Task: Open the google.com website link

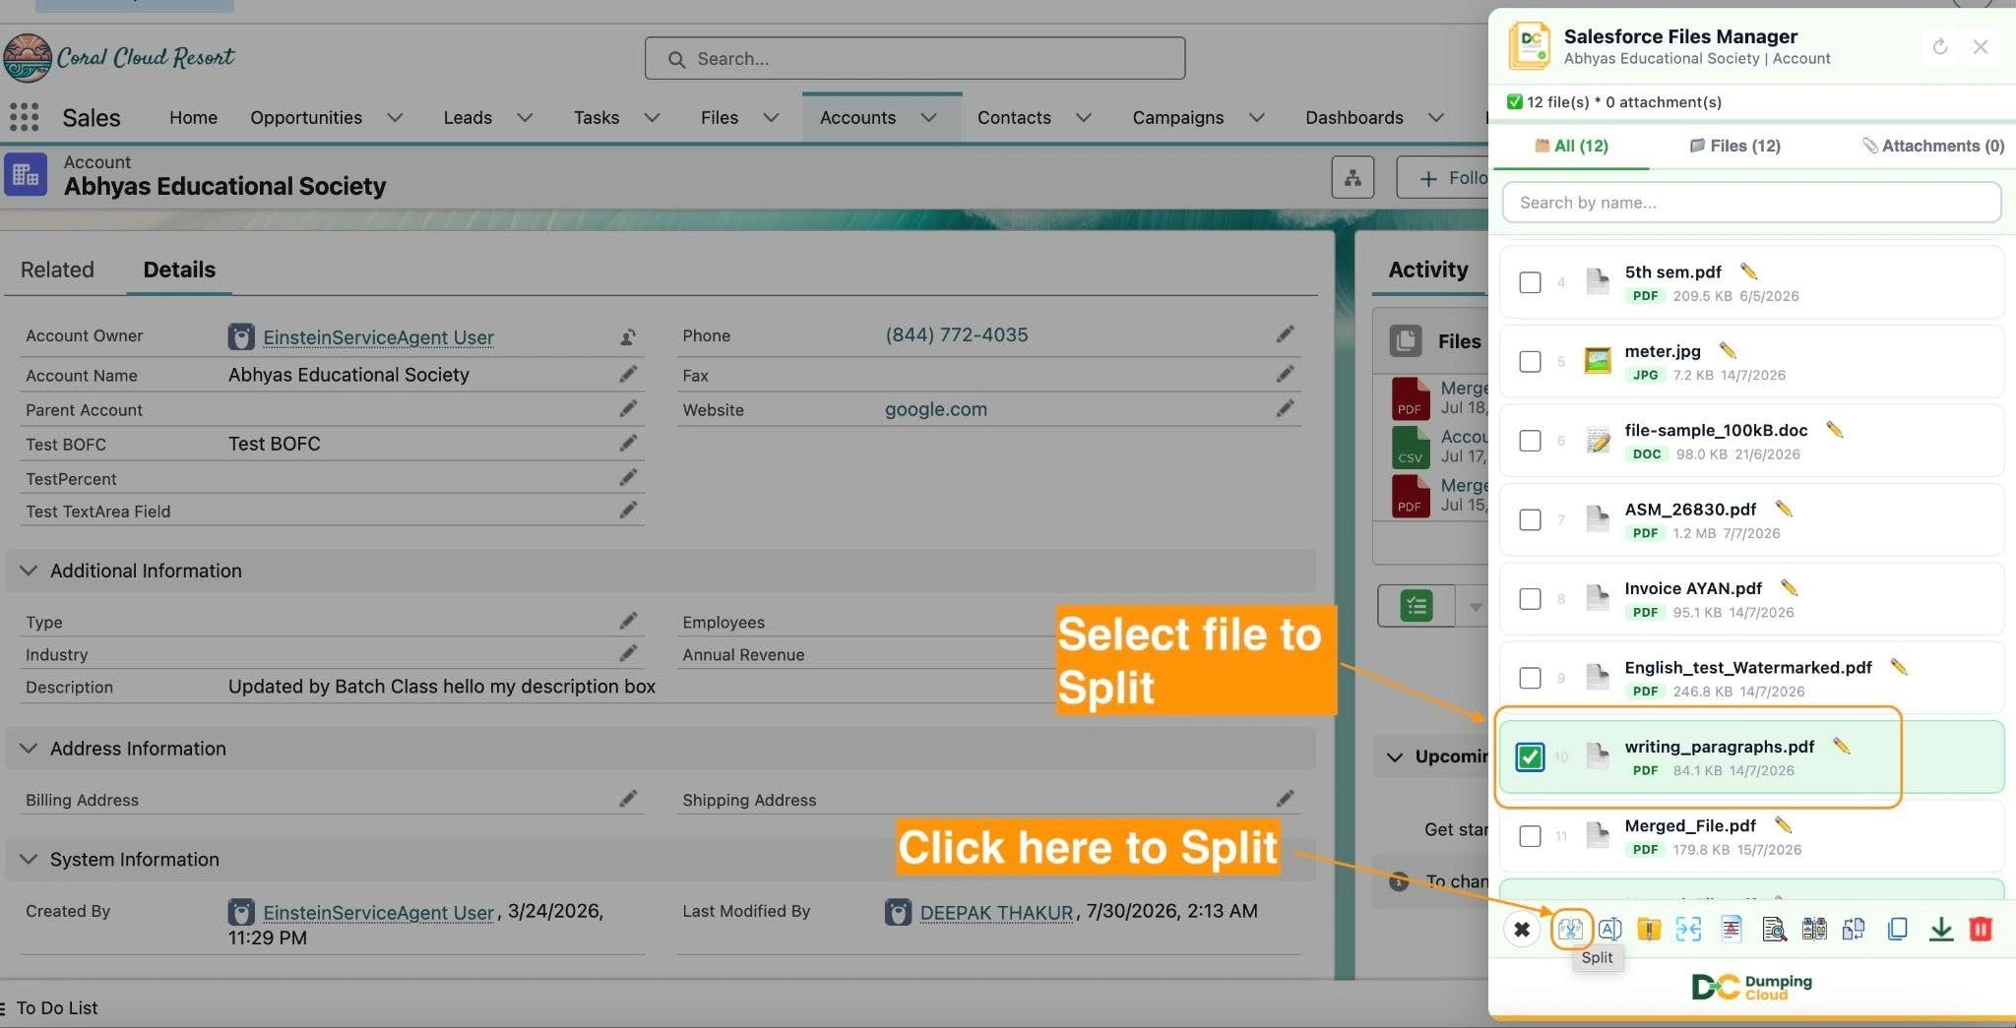Action: (x=935, y=409)
